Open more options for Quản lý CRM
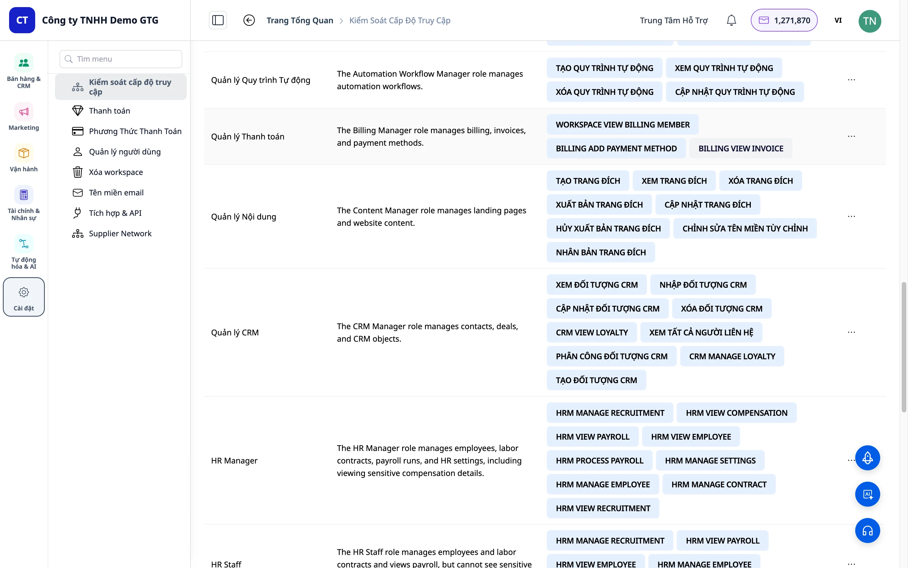 tap(851, 332)
